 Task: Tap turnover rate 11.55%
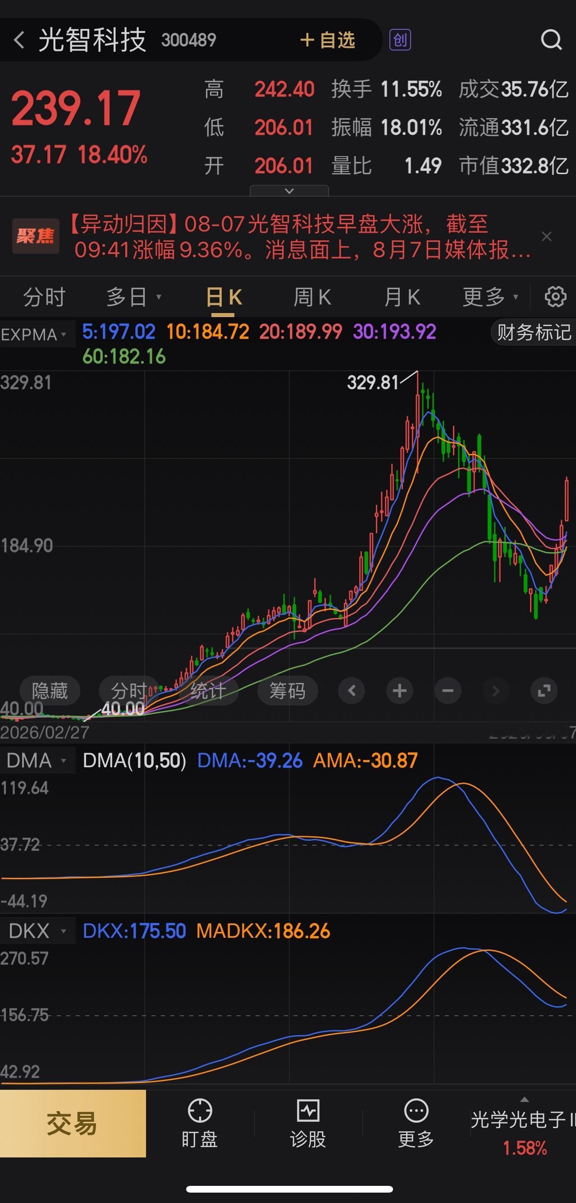pos(411,89)
